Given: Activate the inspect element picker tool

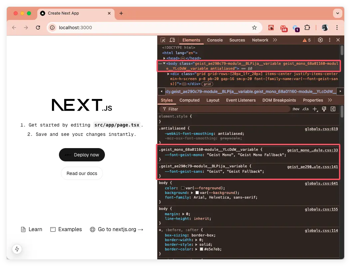Looking at the screenshot, I should pos(163,40).
